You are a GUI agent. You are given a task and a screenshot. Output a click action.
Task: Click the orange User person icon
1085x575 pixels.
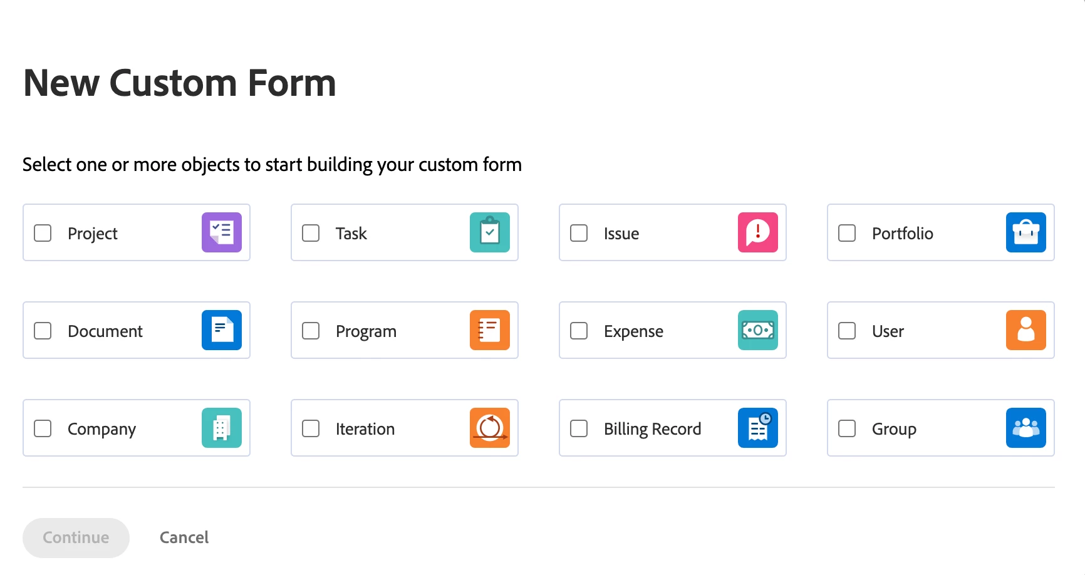1026,330
